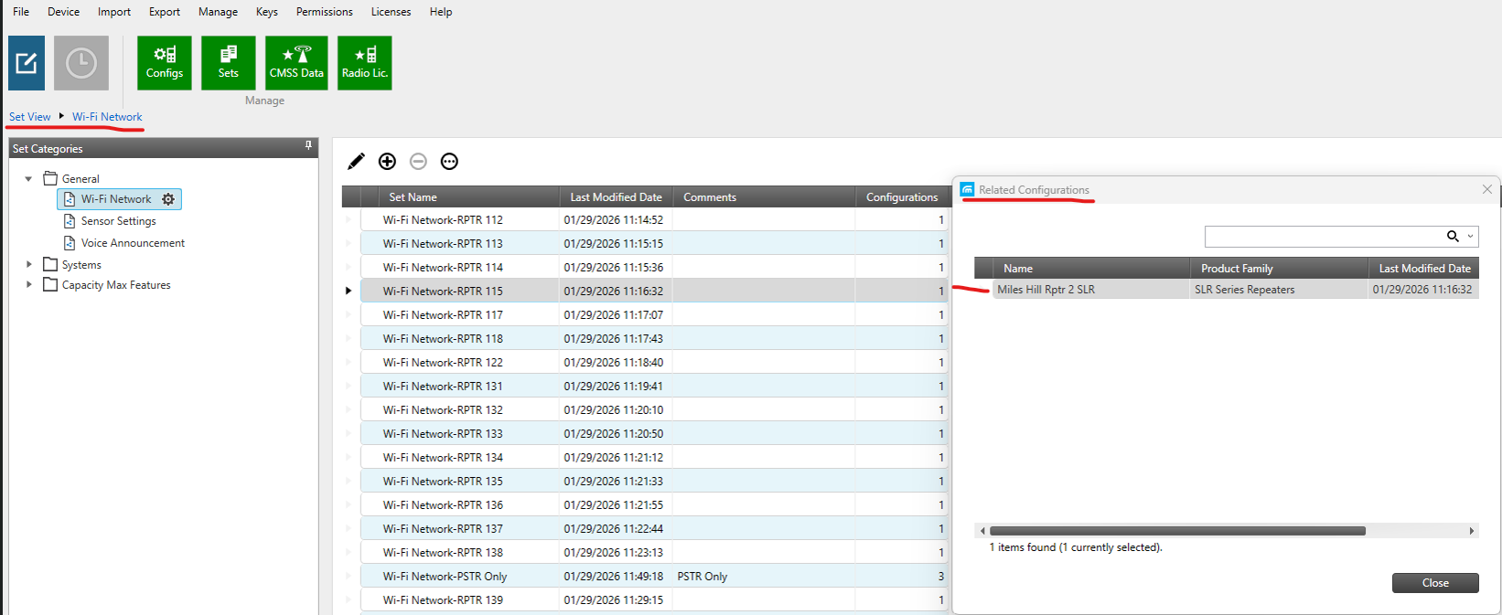Click the Related Configurations horizontal scrollbar thumb
Viewport: 1502px width, 615px height.
[x=1177, y=531]
